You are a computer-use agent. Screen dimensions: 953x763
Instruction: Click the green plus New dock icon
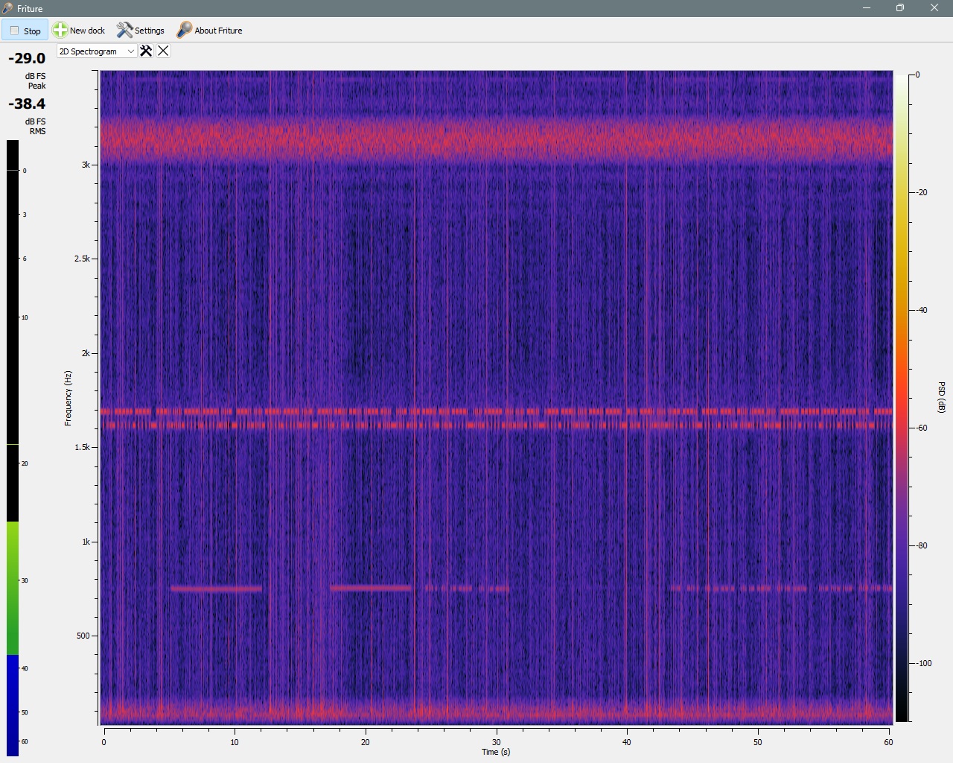[60, 31]
